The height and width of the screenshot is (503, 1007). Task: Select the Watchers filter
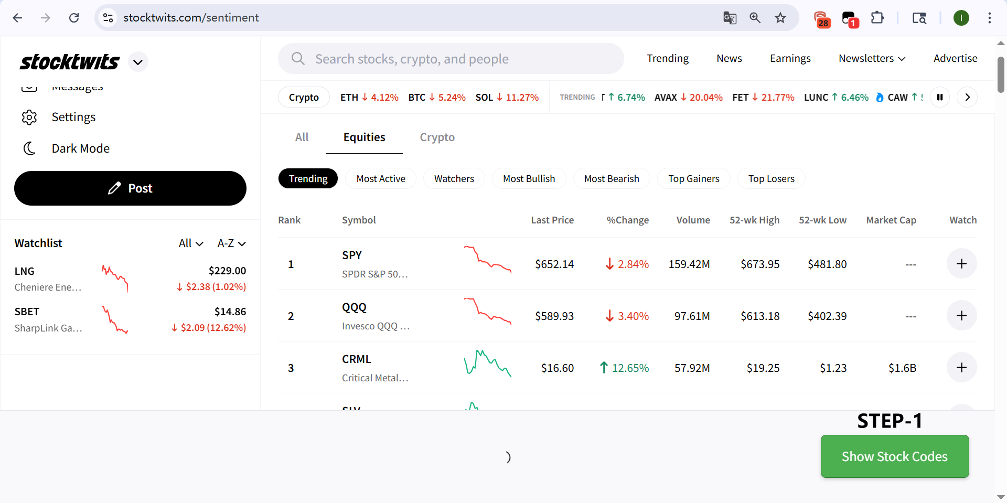pos(454,178)
